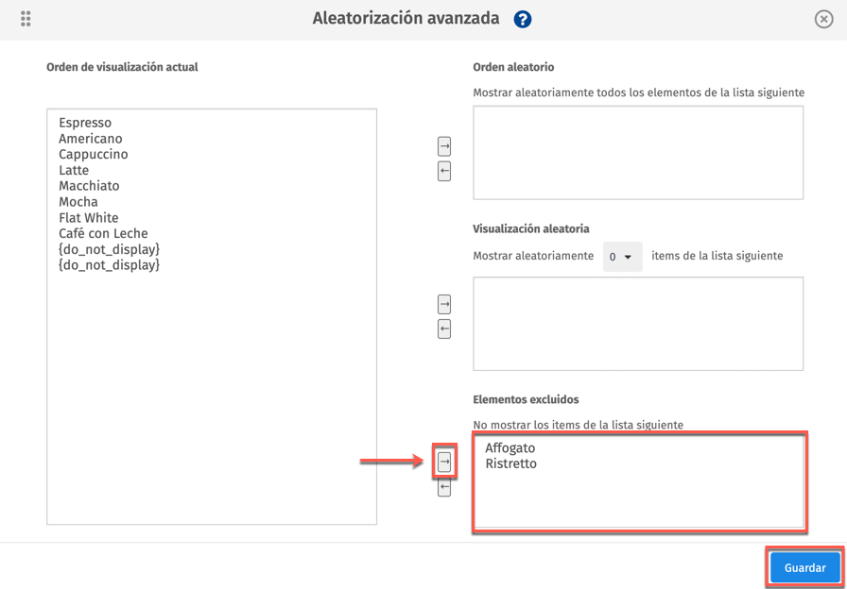Close the Aleatorización avanzada dialog

click(823, 19)
